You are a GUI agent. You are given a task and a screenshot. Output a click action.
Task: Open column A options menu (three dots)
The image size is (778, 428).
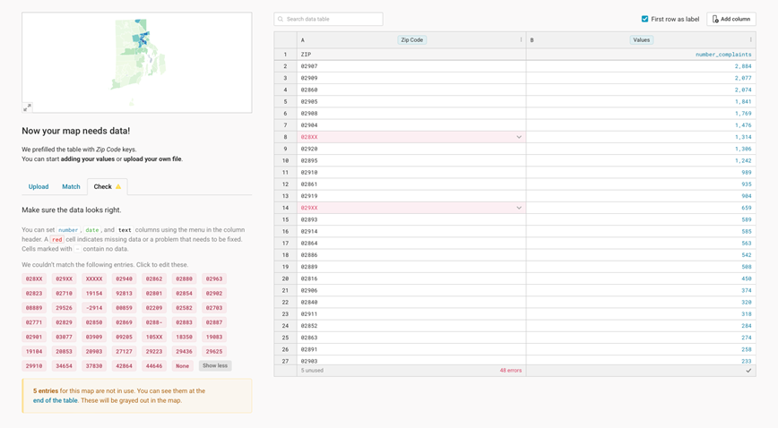(x=521, y=40)
